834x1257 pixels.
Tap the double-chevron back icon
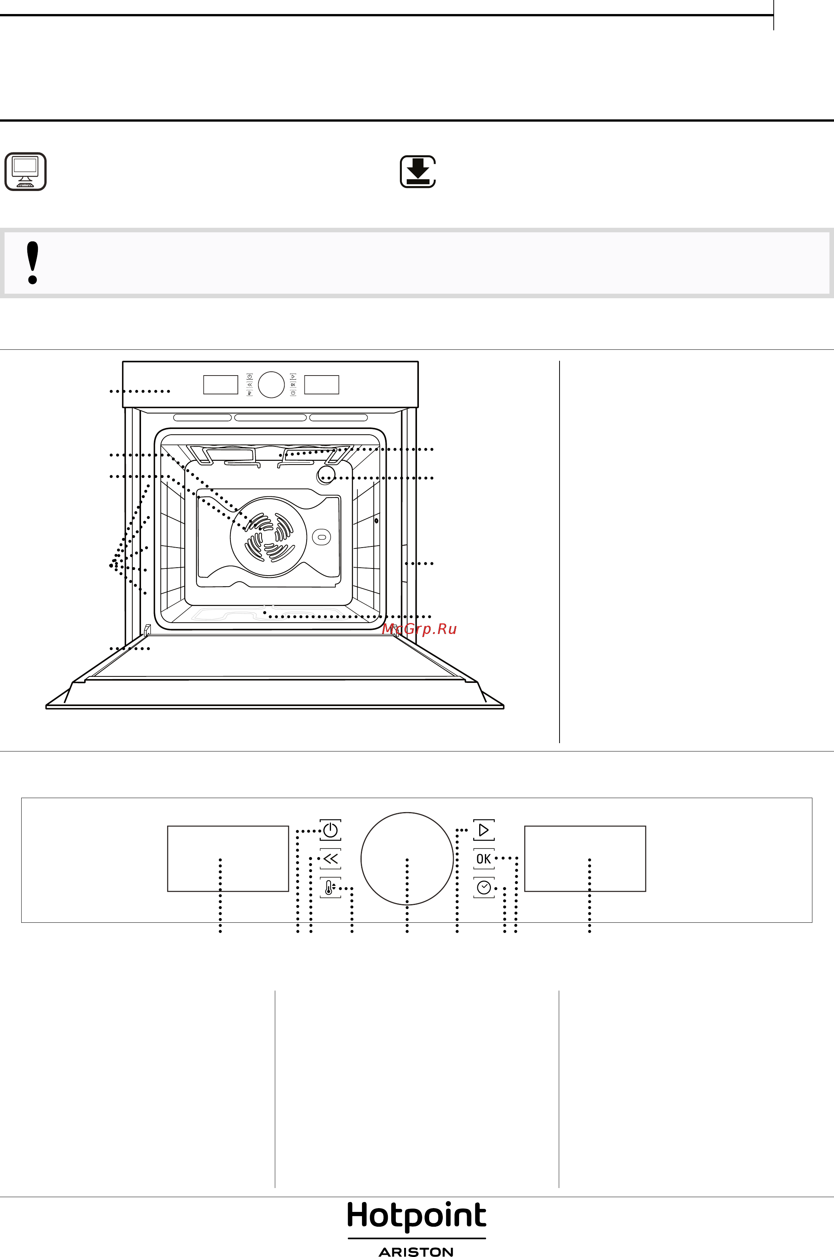click(330, 859)
